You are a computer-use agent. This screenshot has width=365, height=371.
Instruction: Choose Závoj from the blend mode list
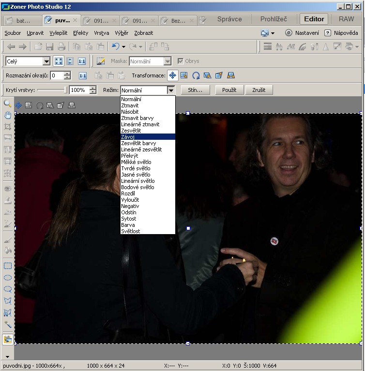click(148, 137)
